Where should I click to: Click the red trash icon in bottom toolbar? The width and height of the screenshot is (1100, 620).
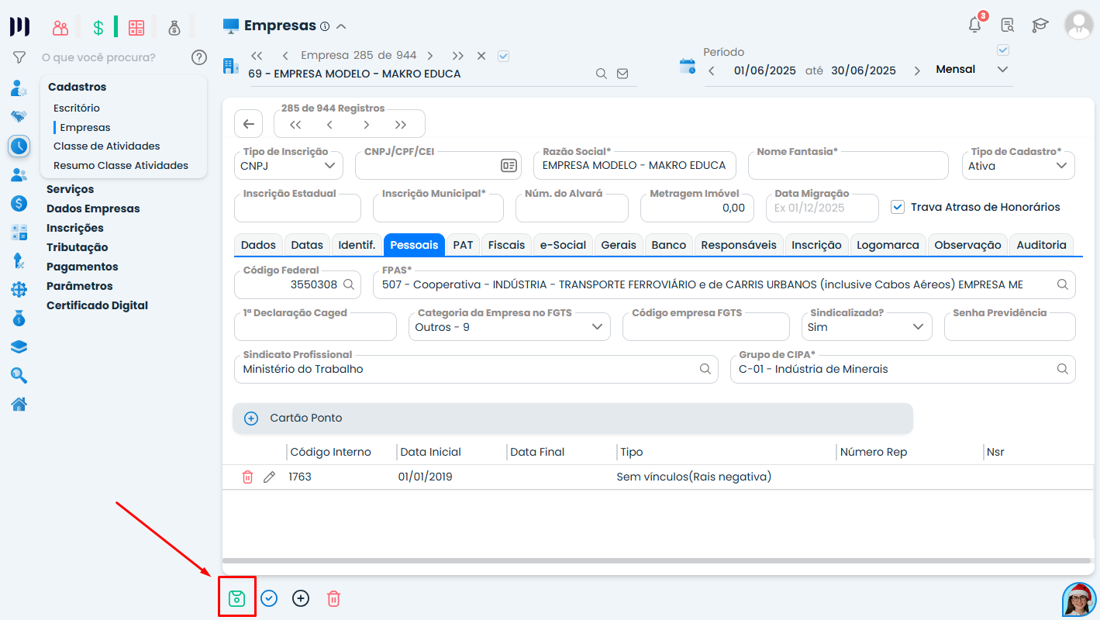click(333, 598)
